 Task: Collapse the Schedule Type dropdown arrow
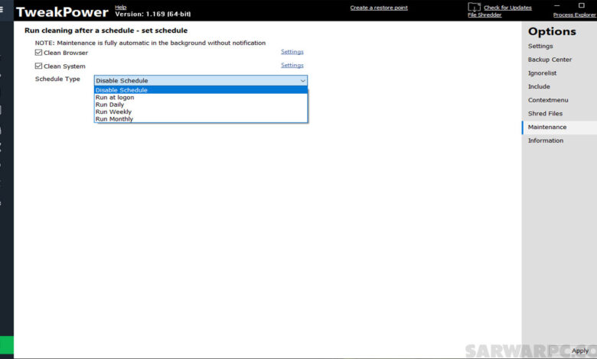[x=302, y=80]
